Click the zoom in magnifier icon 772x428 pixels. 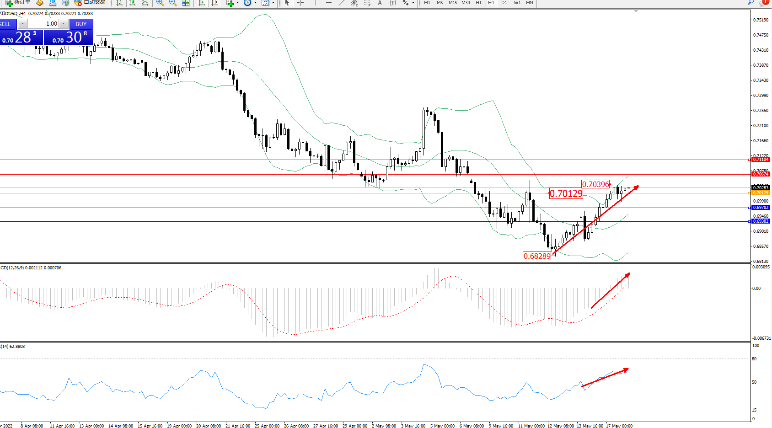point(160,3)
